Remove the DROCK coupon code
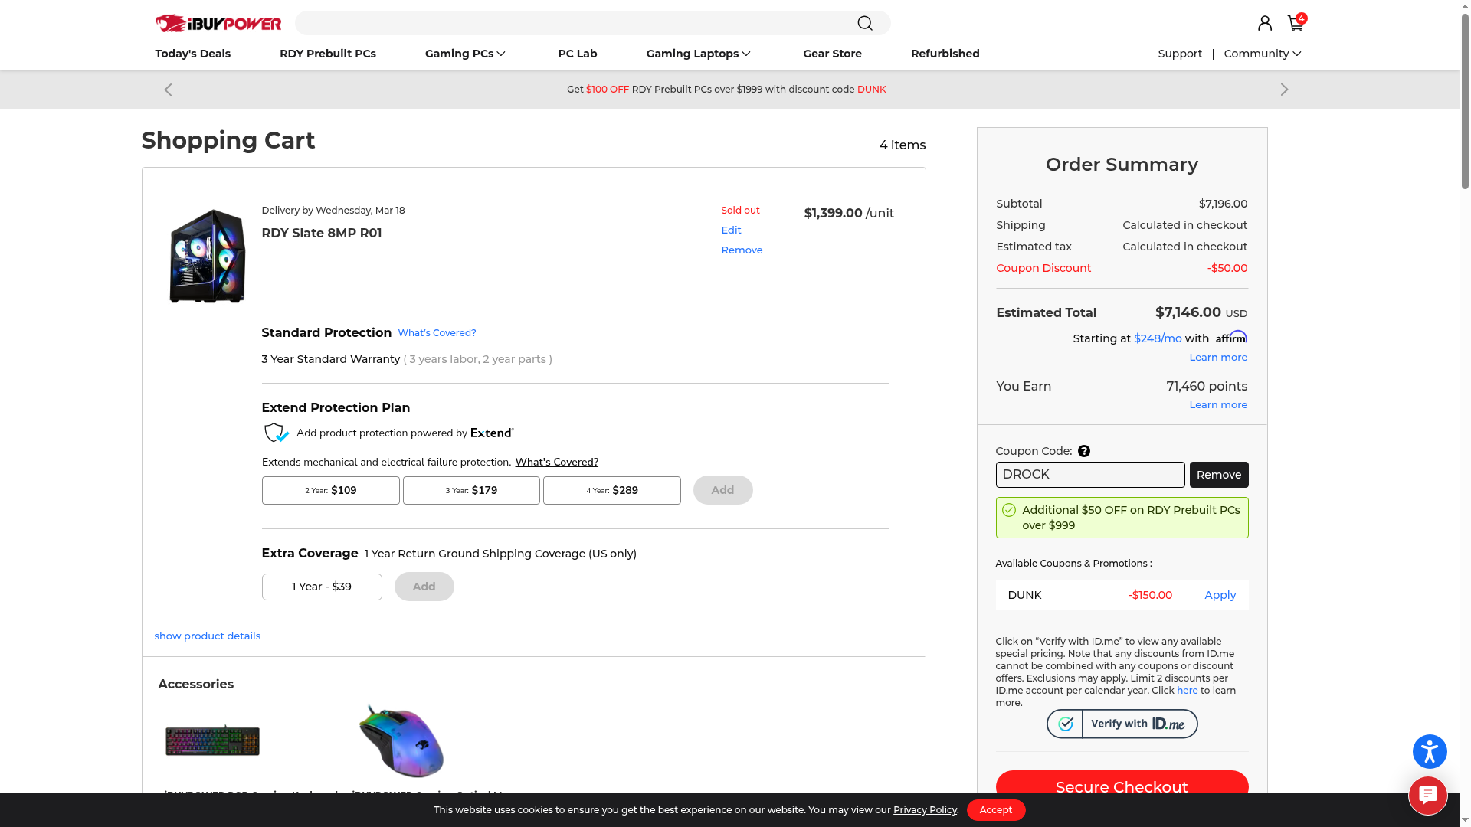The image size is (1471, 827). (1218, 475)
